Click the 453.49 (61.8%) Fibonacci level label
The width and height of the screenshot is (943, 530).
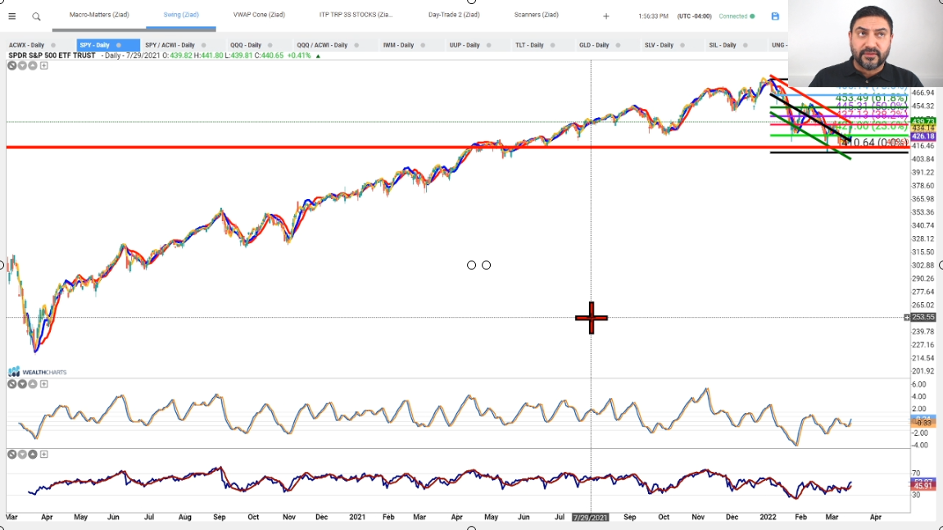click(x=872, y=97)
